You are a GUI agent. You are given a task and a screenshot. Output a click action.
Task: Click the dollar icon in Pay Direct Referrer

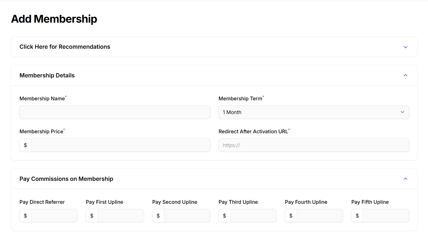click(x=25, y=216)
